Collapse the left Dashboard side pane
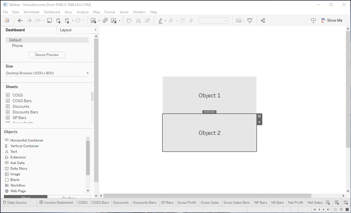Screen dimensions: 351x213 (95, 30)
